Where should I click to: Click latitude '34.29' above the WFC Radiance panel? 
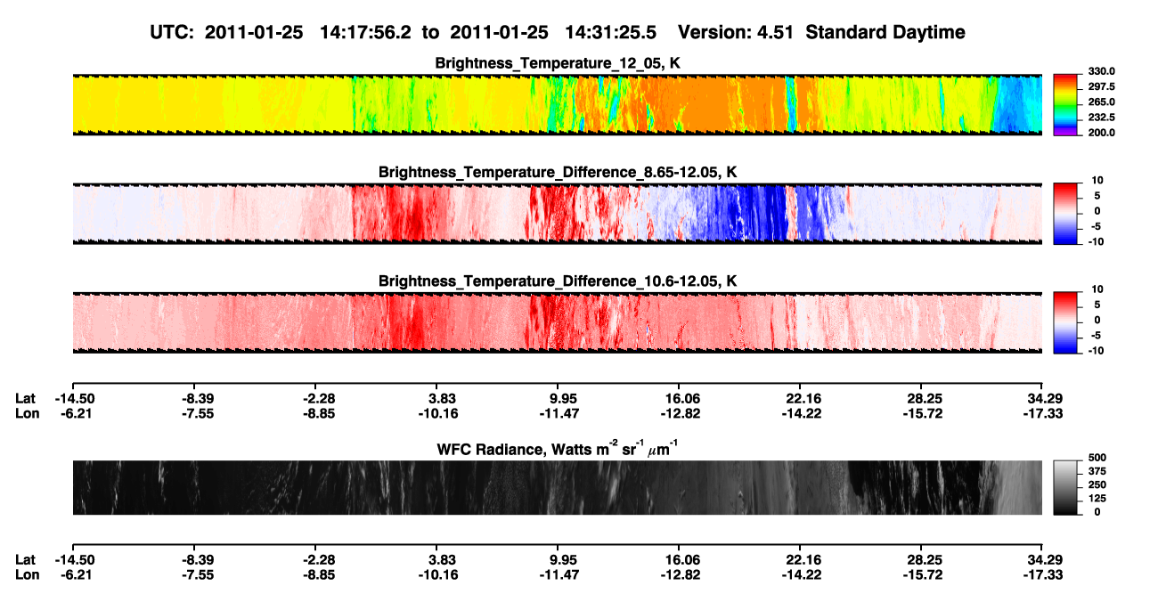[x=1042, y=399]
